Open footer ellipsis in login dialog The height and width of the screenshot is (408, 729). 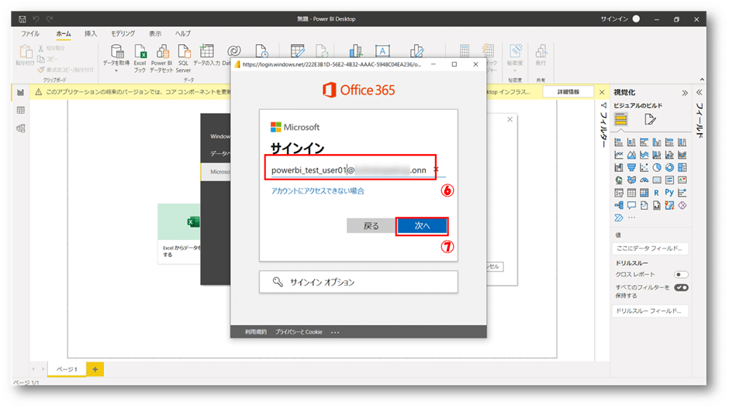[x=335, y=332]
